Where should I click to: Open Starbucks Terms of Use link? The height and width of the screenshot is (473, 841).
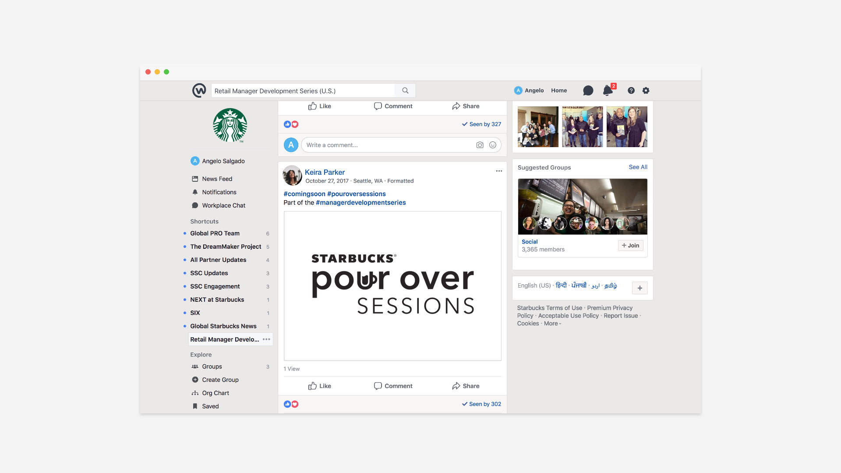(x=549, y=308)
